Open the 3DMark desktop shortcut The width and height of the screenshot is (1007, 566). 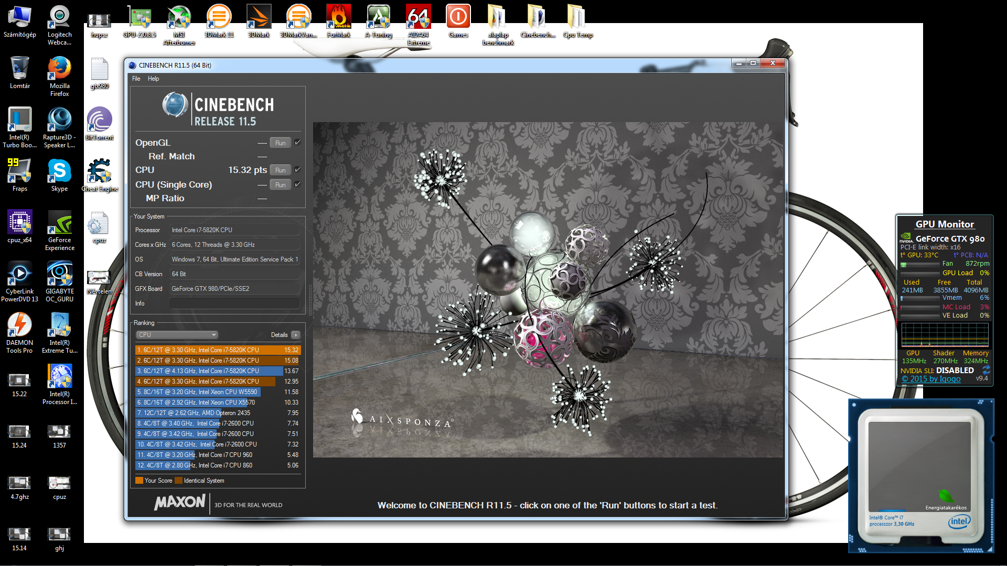259,21
